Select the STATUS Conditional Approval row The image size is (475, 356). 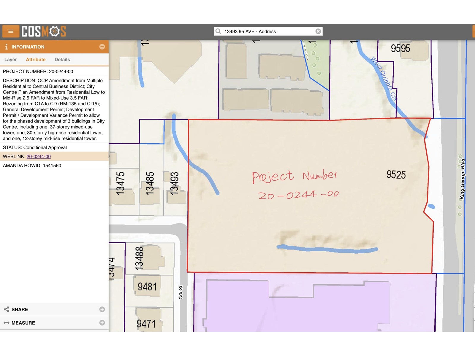(x=35, y=147)
